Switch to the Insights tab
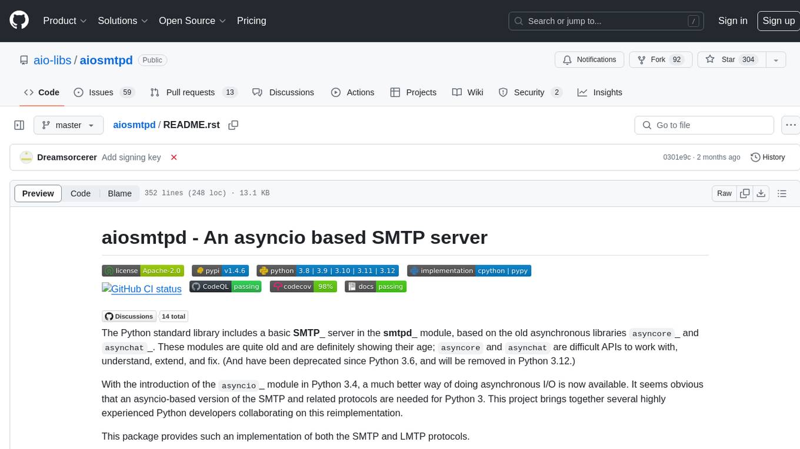Image resolution: width=800 pixels, height=449 pixels. tap(600, 92)
